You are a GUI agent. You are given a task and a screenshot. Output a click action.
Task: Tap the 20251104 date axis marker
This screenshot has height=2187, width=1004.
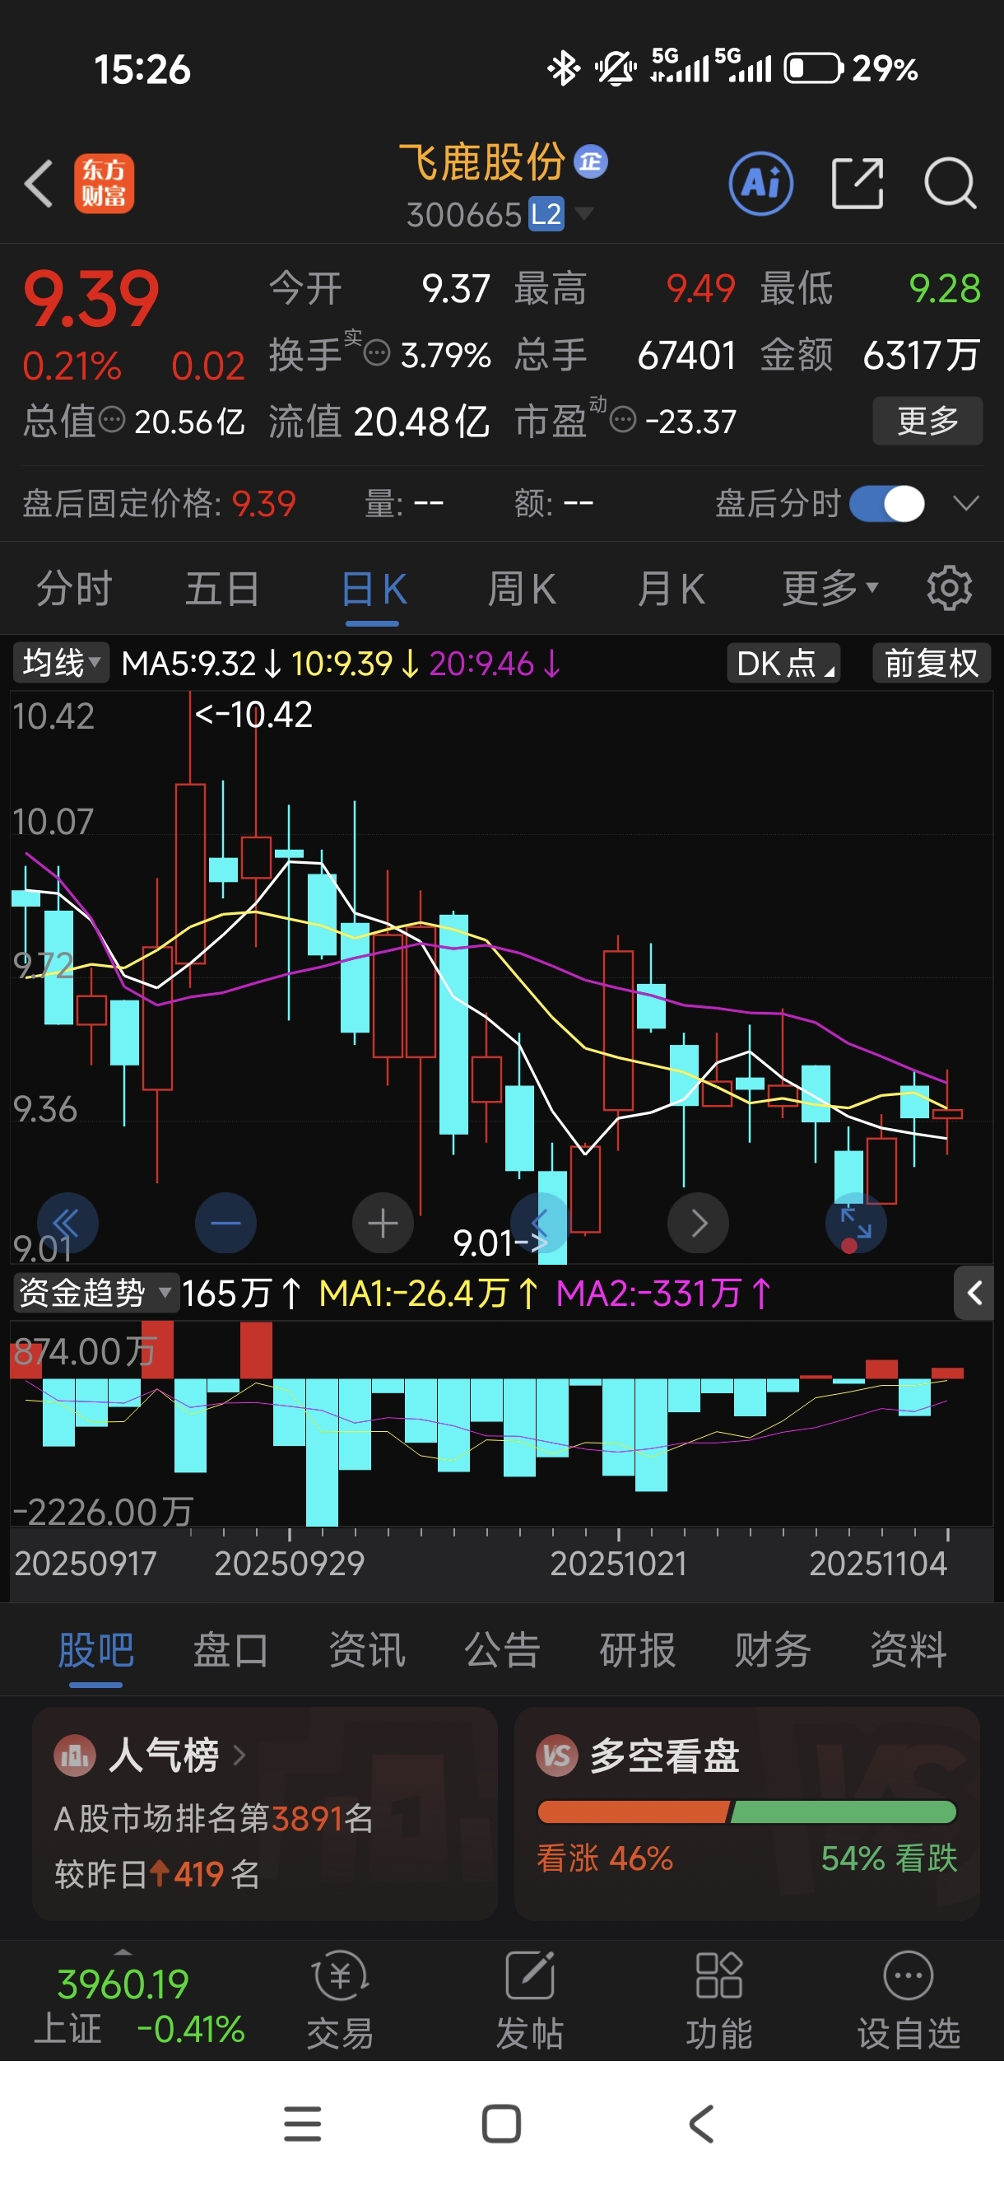[878, 1563]
